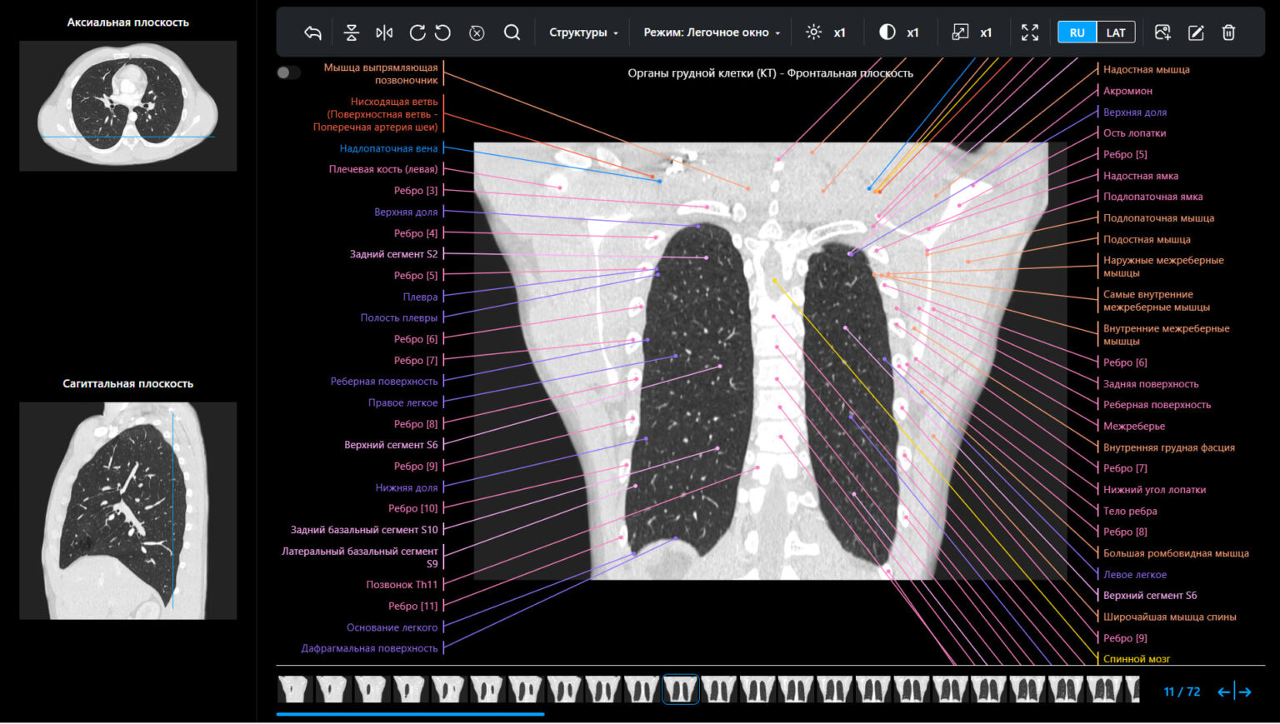This screenshot has width=1280, height=724.
Task: Click the Спинной мозг label
Action: (x=1136, y=659)
